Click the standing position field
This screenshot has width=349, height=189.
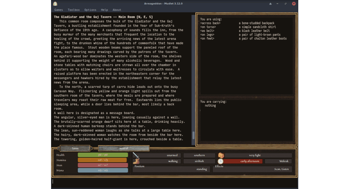pyautogui.click(x=171, y=169)
